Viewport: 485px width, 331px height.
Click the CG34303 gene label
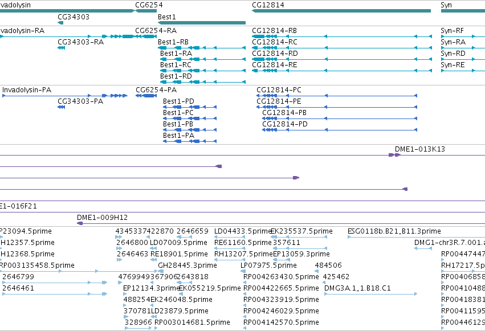74,17
